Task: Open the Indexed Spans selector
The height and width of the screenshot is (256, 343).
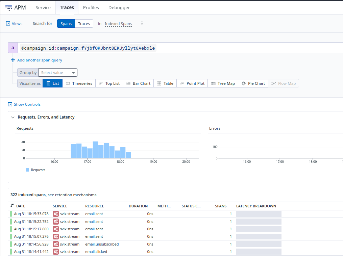Action: click(118, 24)
